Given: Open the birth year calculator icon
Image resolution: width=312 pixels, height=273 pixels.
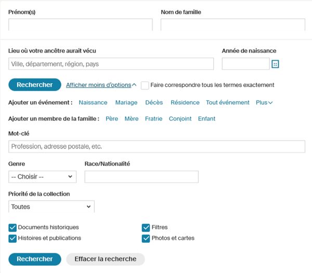Looking at the screenshot, I should point(276,64).
